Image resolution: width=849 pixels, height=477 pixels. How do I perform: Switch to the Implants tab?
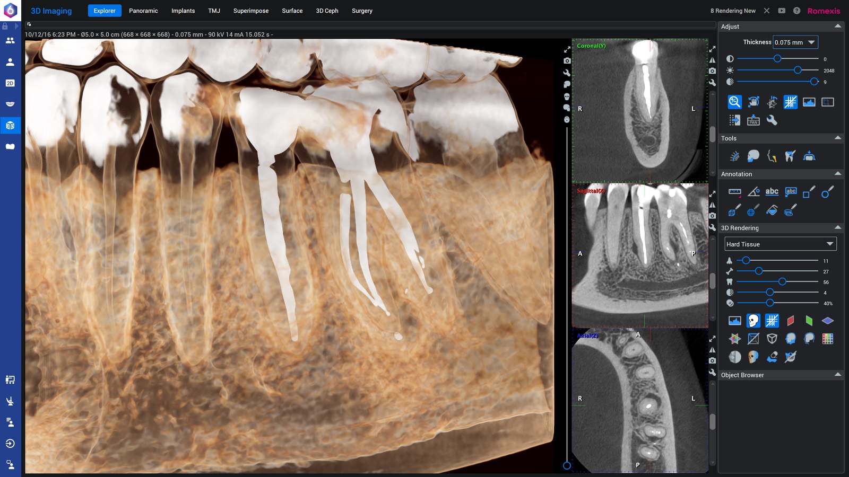coord(183,11)
